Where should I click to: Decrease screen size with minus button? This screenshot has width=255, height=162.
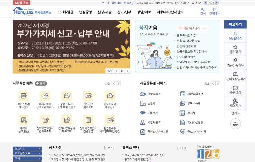[205, 3]
